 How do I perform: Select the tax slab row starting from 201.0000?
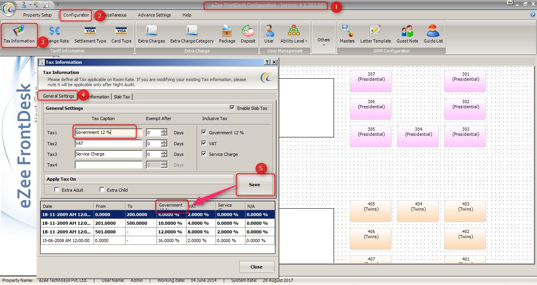pos(158,223)
